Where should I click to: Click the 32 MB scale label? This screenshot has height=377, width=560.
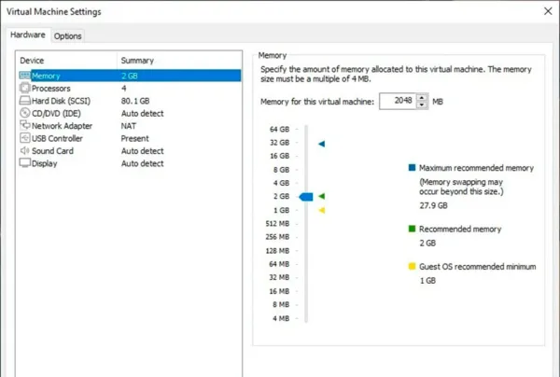tap(279, 277)
